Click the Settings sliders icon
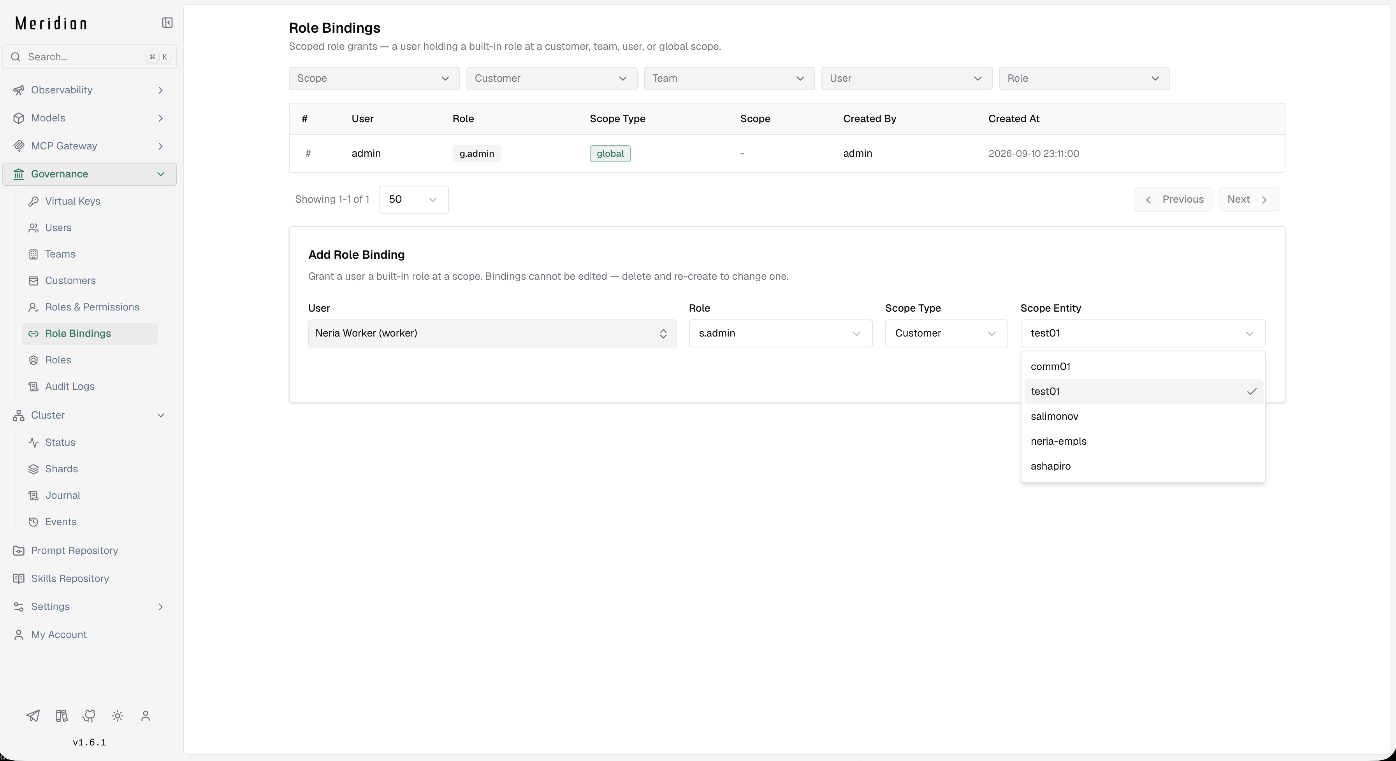The image size is (1396, 761). 19,607
